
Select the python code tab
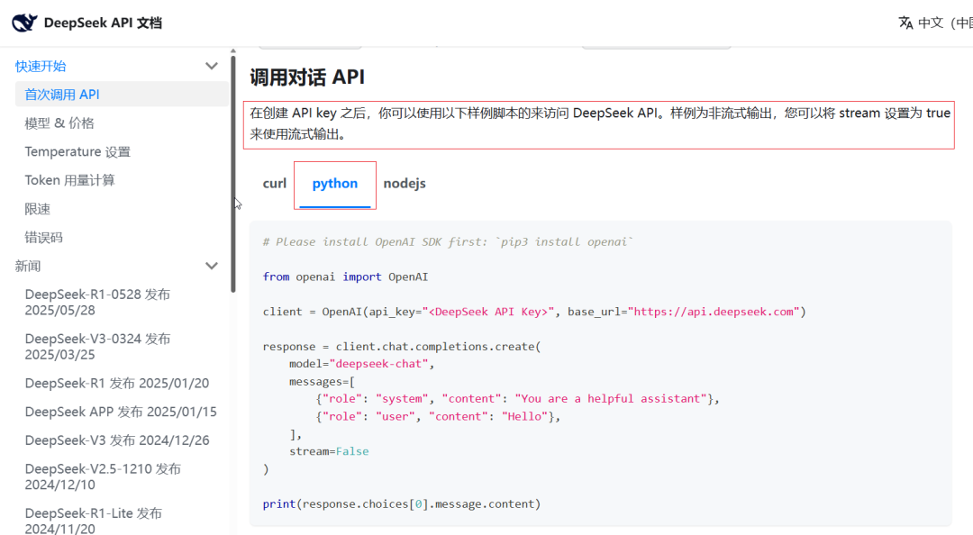[335, 184]
